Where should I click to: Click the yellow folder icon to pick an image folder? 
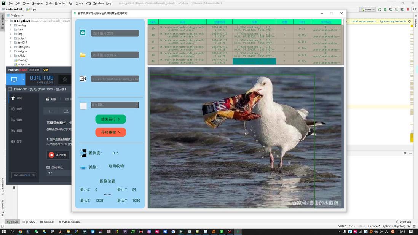click(x=83, y=55)
